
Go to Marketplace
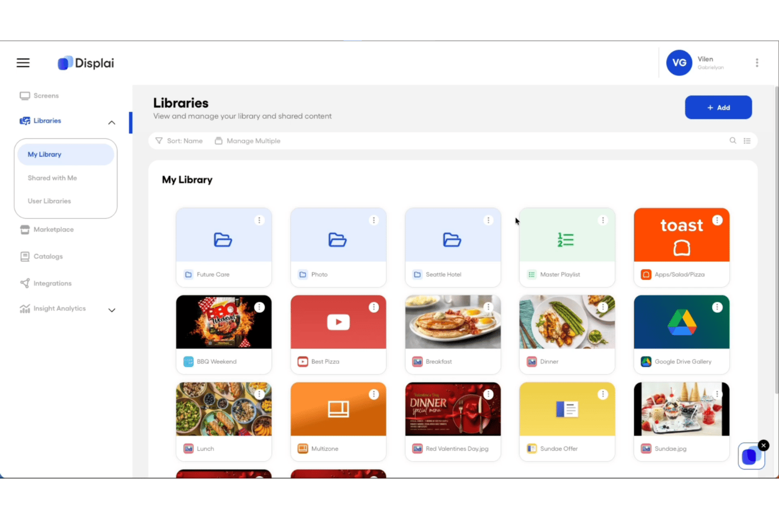click(x=47, y=230)
